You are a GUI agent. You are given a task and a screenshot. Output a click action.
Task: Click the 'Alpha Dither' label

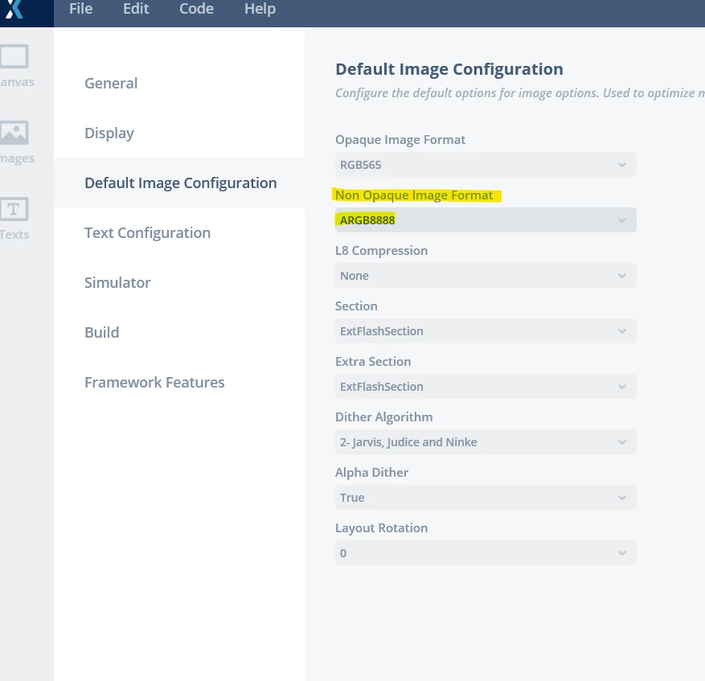(x=372, y=472)
